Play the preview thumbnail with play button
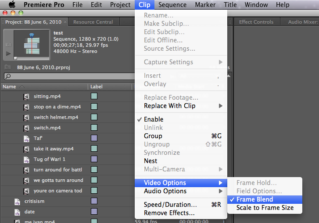This screenshot has height=223, width=319. 8,53
